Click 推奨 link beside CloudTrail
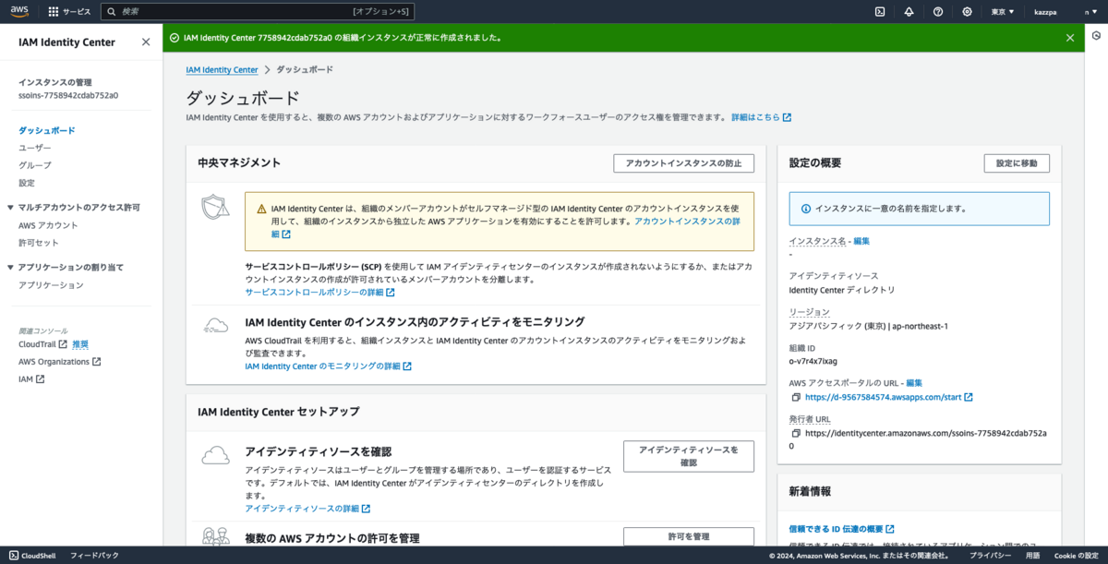Screen dimensions: 1108x564 tap(80, 344)
